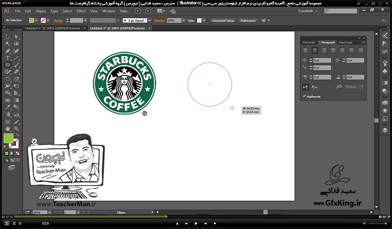Open the zoom level dropdown at 100%
Image resolution: width=392 pixels, height=229 pixels.
tap(50, 212)
